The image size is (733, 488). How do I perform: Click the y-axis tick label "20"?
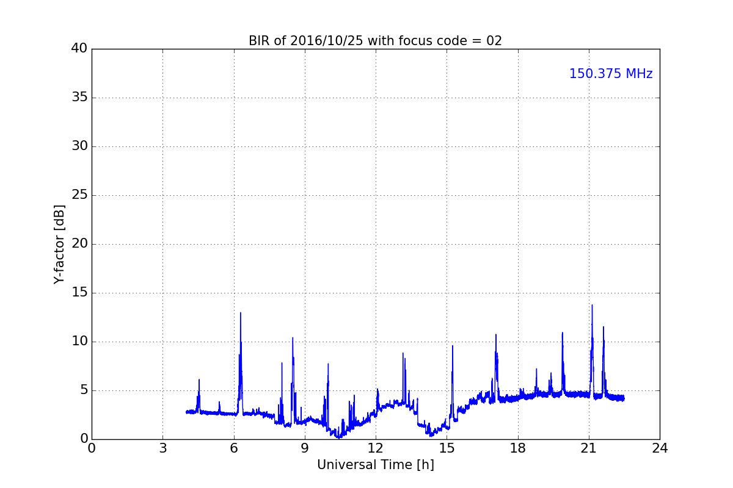click(79, 244)
